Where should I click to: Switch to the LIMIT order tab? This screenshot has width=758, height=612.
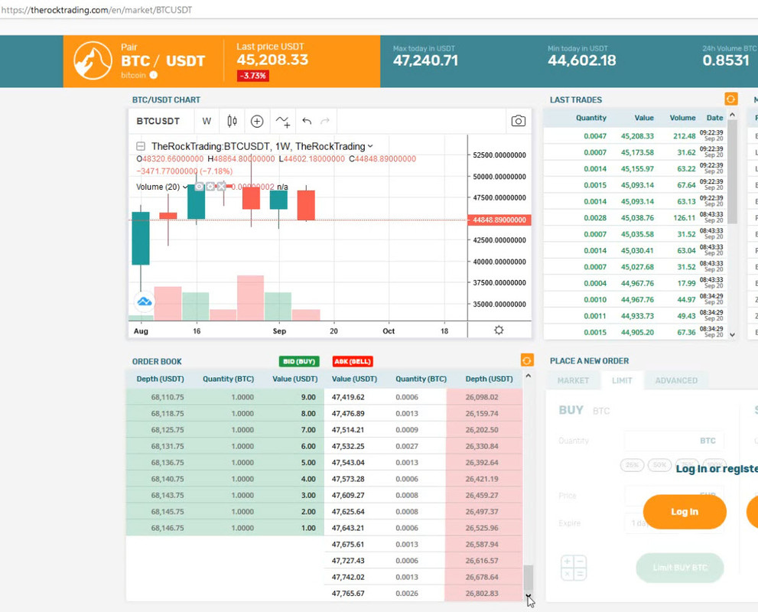coord(622,380)
